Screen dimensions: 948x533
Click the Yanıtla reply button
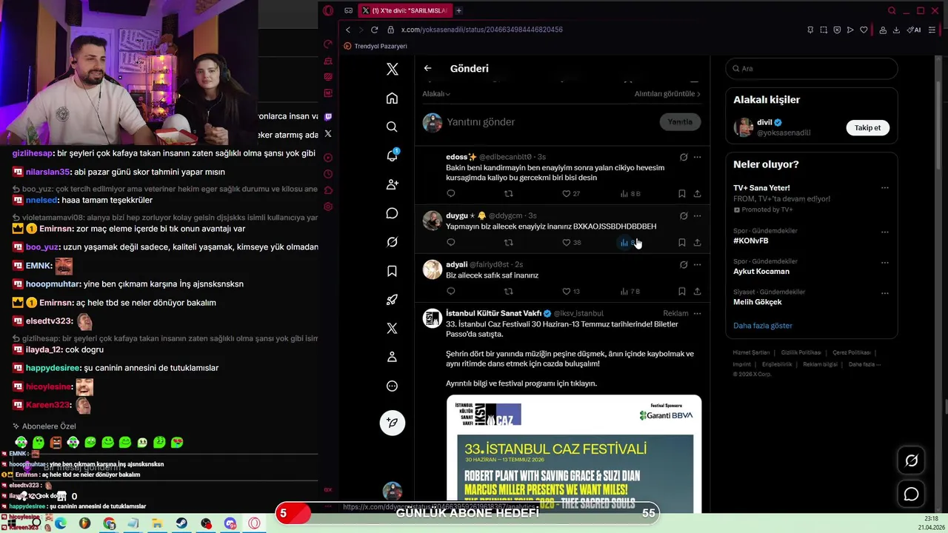pyautogui.click(x=679, y=122)
